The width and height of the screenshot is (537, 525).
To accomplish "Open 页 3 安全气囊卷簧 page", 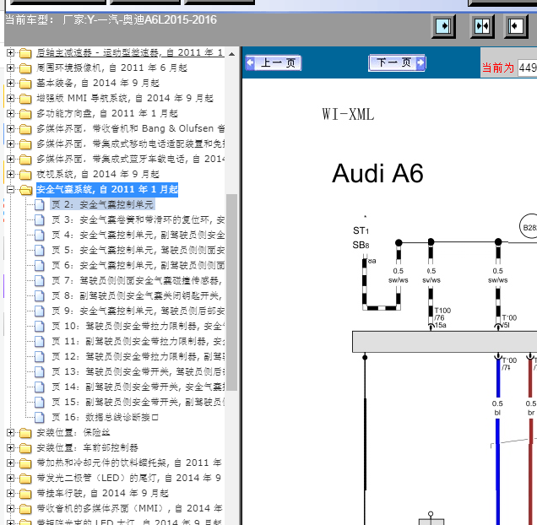I will (138, 219).
